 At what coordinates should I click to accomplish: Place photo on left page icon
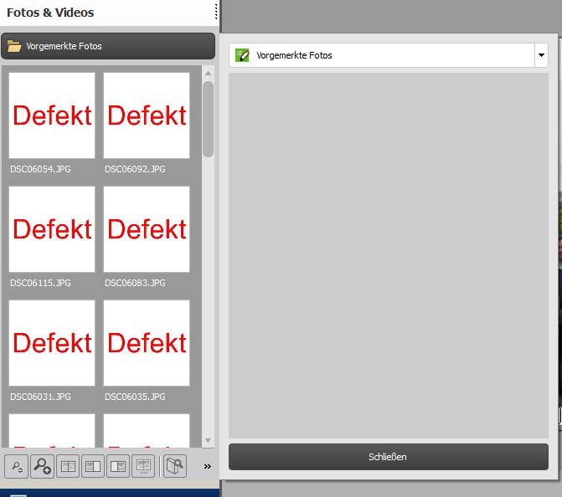point(93,466)
